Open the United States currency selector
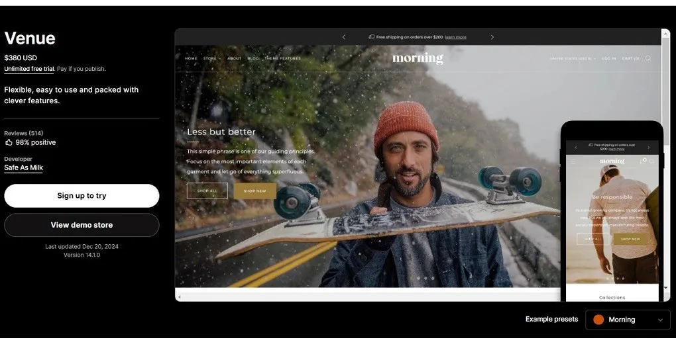Viewport: 676px width, 356px height. (x=573, y=58)
